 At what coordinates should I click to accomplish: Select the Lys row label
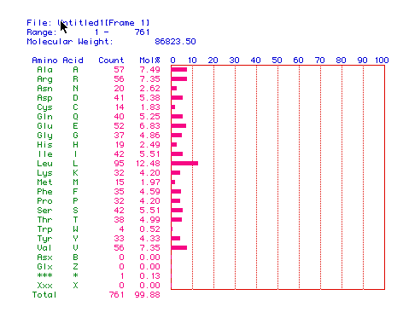44,173
